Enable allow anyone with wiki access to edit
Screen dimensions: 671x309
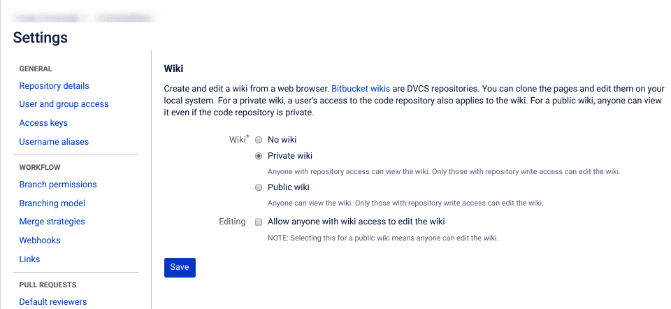[259, 222]
